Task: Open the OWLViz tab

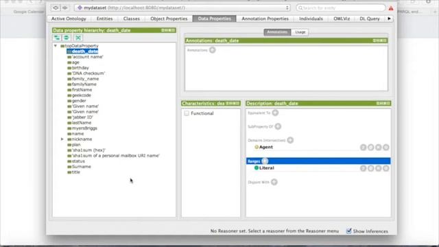Action: point(342,19)
